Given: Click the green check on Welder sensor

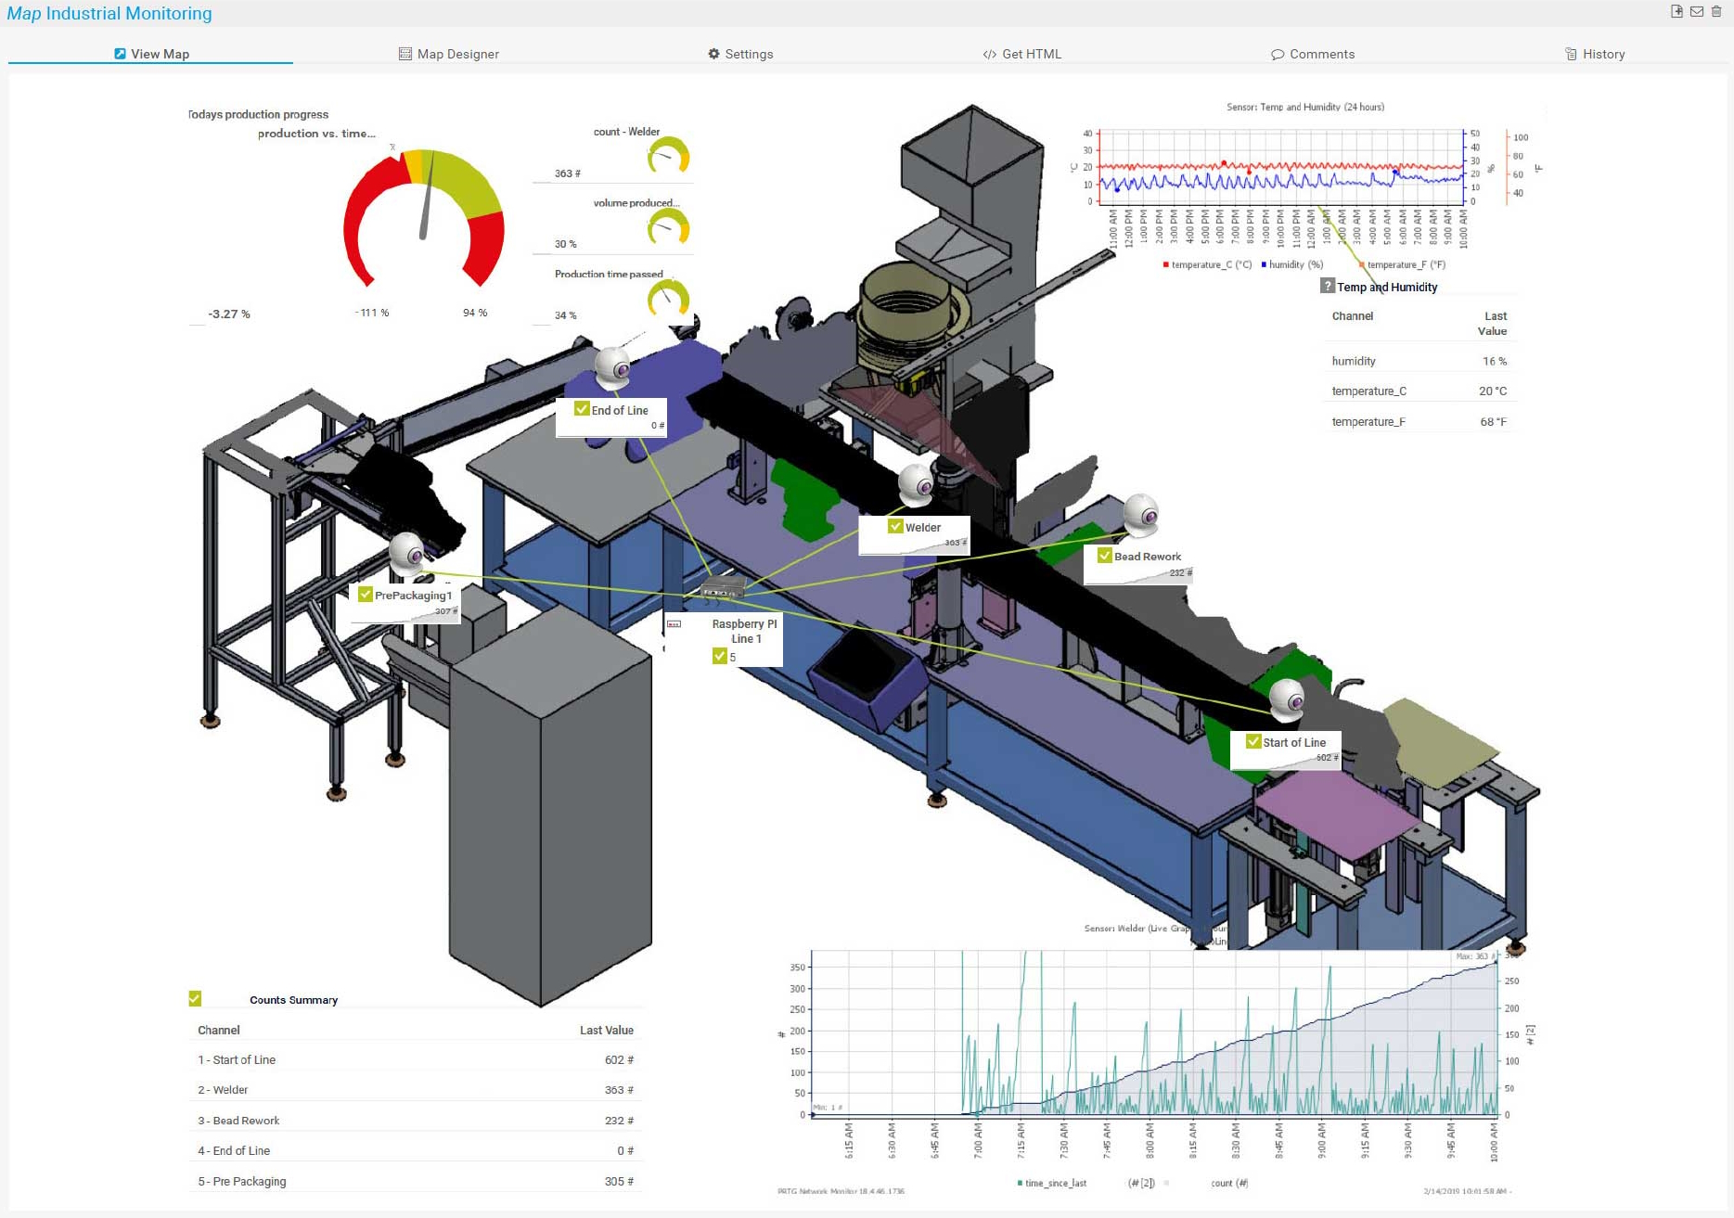Looking at the screenshot, I should coord(894,525).
